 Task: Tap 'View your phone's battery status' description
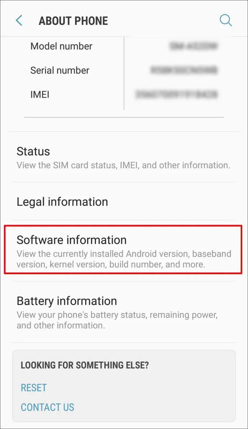click(117, 320)
